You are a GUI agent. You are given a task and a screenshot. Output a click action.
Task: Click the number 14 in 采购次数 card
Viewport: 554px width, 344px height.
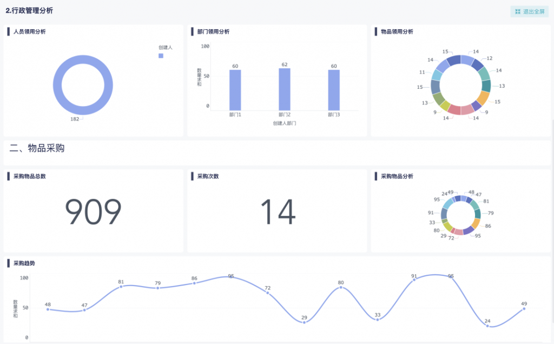coord(278,212)
